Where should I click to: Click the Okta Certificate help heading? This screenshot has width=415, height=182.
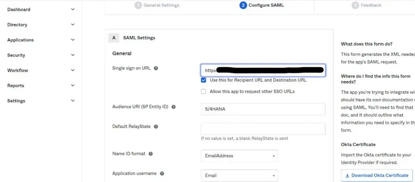tap(358, 145)
